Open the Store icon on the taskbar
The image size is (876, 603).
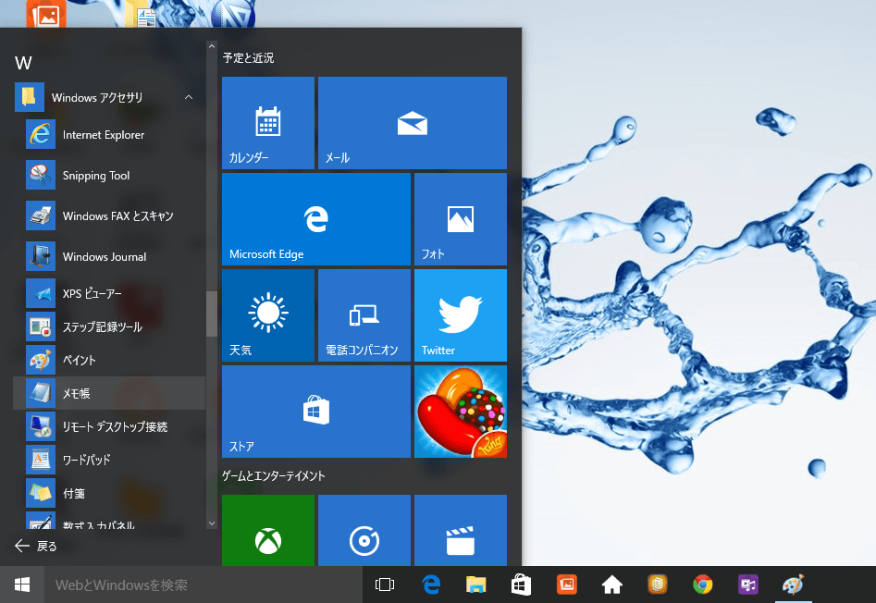[521, 585]
